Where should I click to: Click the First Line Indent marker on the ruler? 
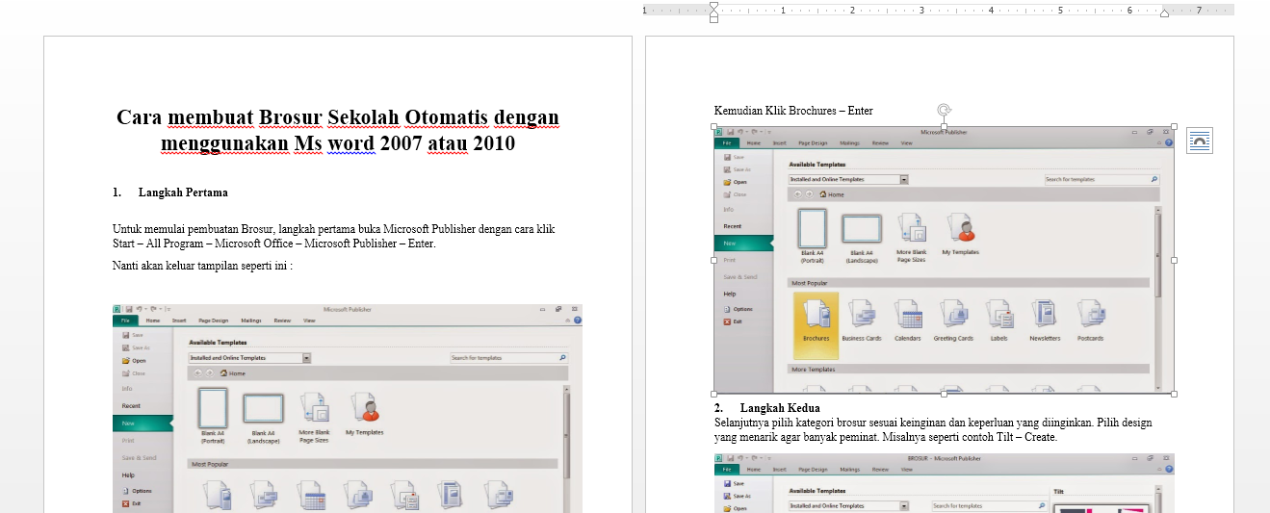pyautogui.click(x=713, y=6)
